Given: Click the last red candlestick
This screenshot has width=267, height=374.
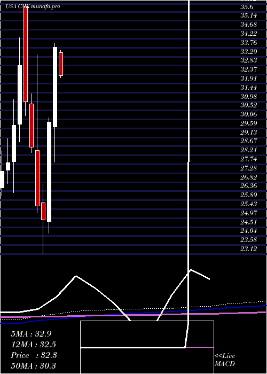Looking at the screenshot, I should 61,64.
